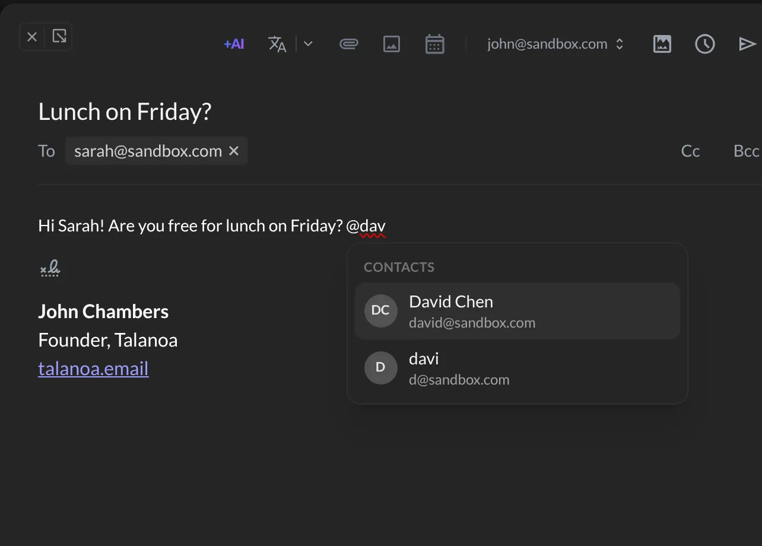Viewport: 762px width, 546px height.
Task: Click the DC avatar
Action: click(x=380, y=310)
